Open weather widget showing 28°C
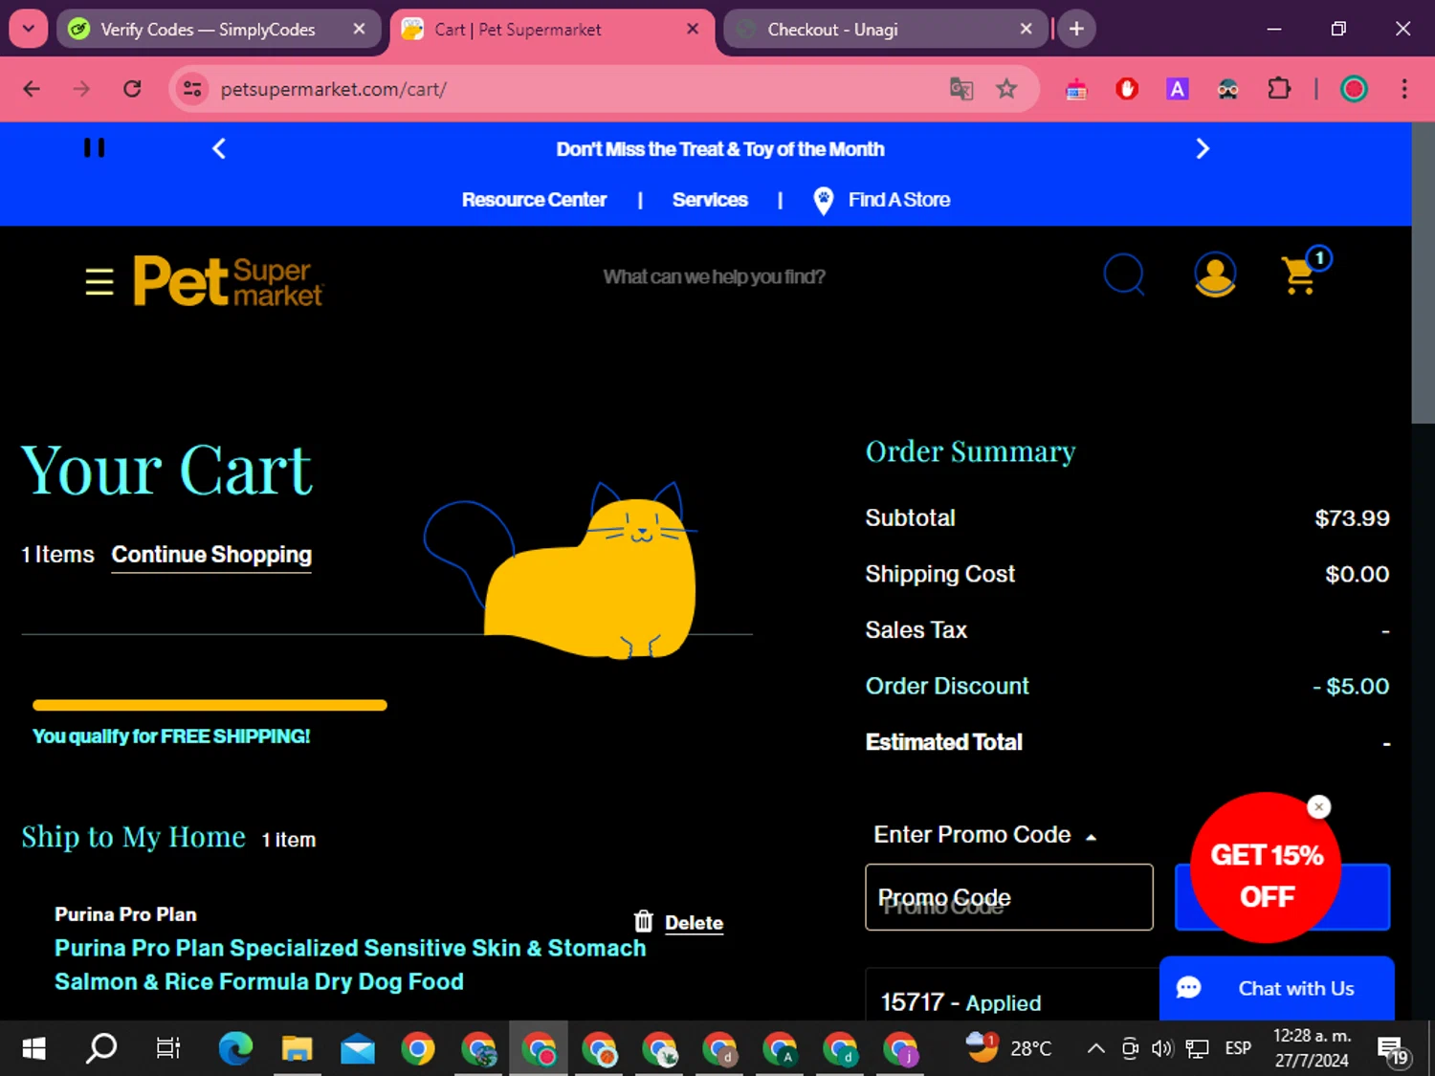 point(1008,1048)
